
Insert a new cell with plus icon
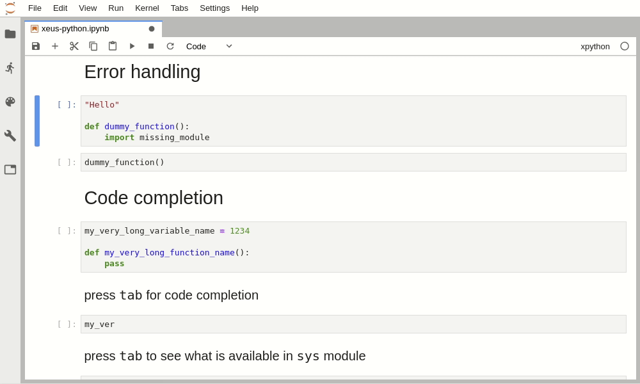pos(55,46)
